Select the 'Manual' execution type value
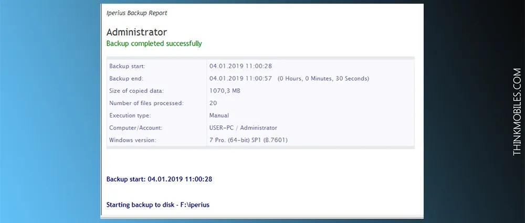The width and height of the screenshot is (525, 223). pos(219,115)
